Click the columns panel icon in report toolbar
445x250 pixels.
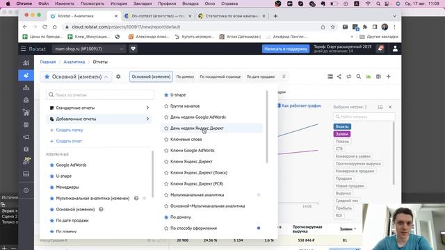click(378, 76)
